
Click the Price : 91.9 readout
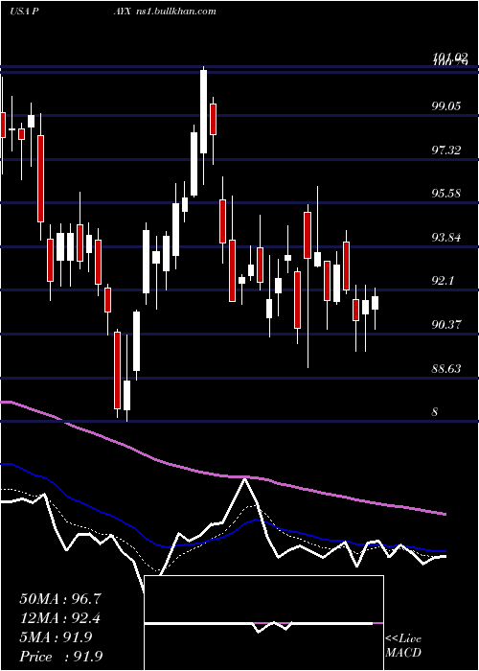(x=60, y=657)
